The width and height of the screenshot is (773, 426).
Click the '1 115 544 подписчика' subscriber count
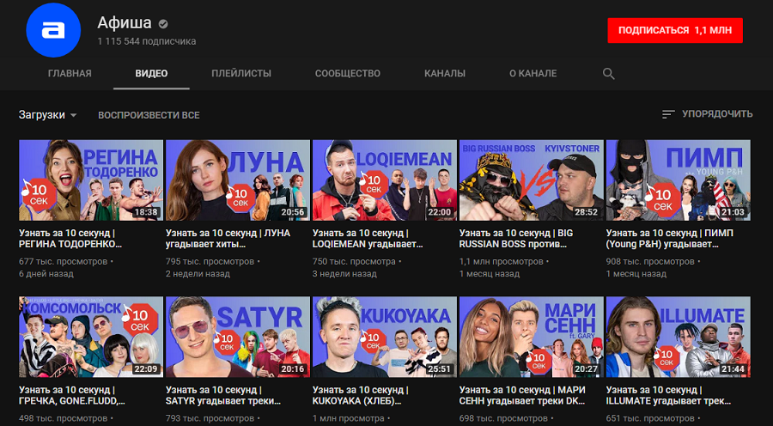147,41
